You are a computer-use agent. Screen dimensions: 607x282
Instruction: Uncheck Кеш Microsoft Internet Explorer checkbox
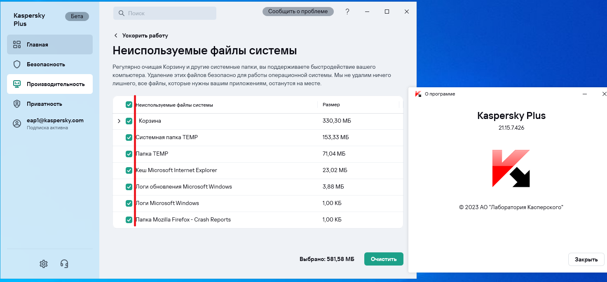129,170
